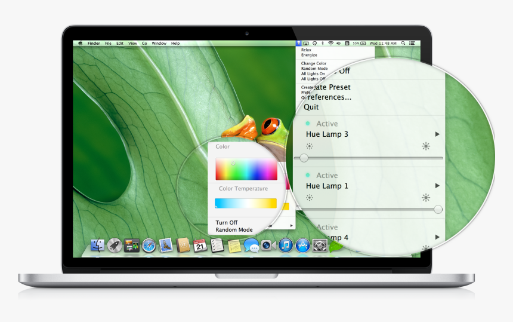Open Reminders checklist icon in Dock
The width and height of the screenshot is (513, 322).
coord(217,245)
